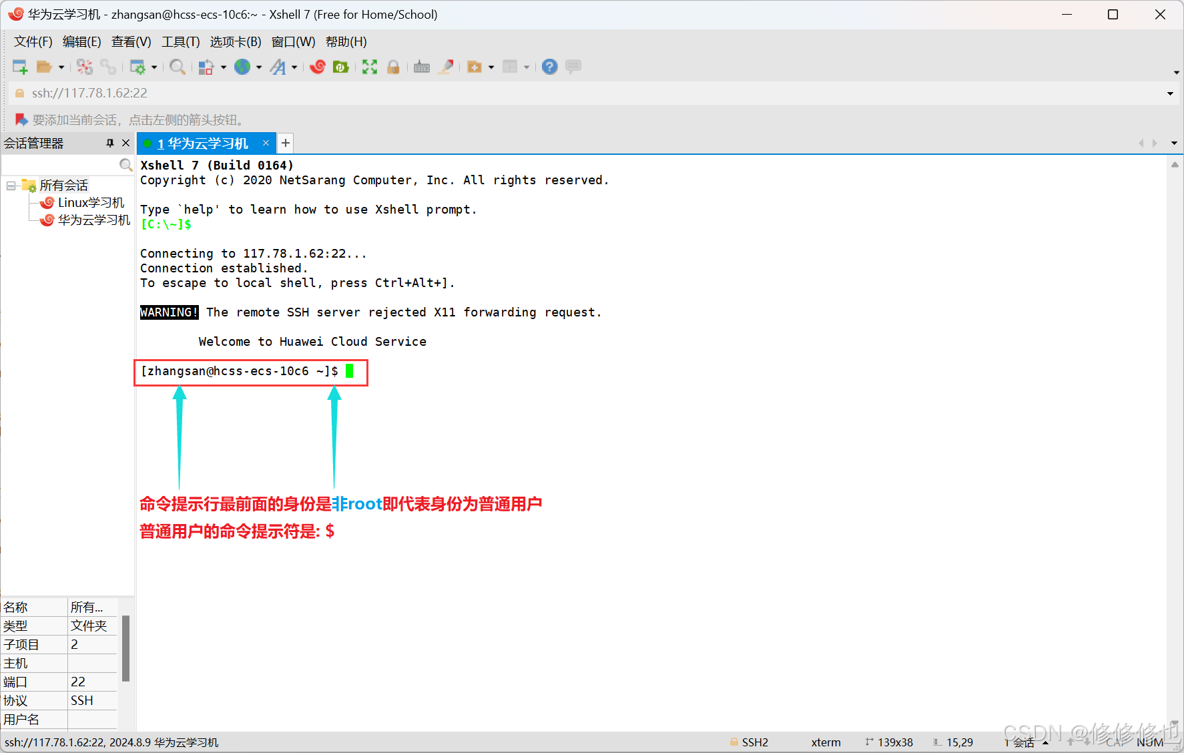This screenshot has width=1184, height=753.
Task: Click the Font letter A icon
Action: pos(278,67)
